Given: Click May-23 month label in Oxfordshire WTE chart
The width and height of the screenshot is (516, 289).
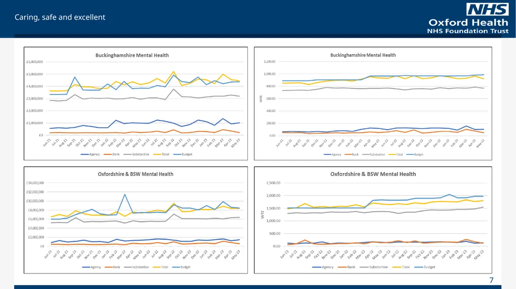Looking at the screenshot, I should point(479,254).
